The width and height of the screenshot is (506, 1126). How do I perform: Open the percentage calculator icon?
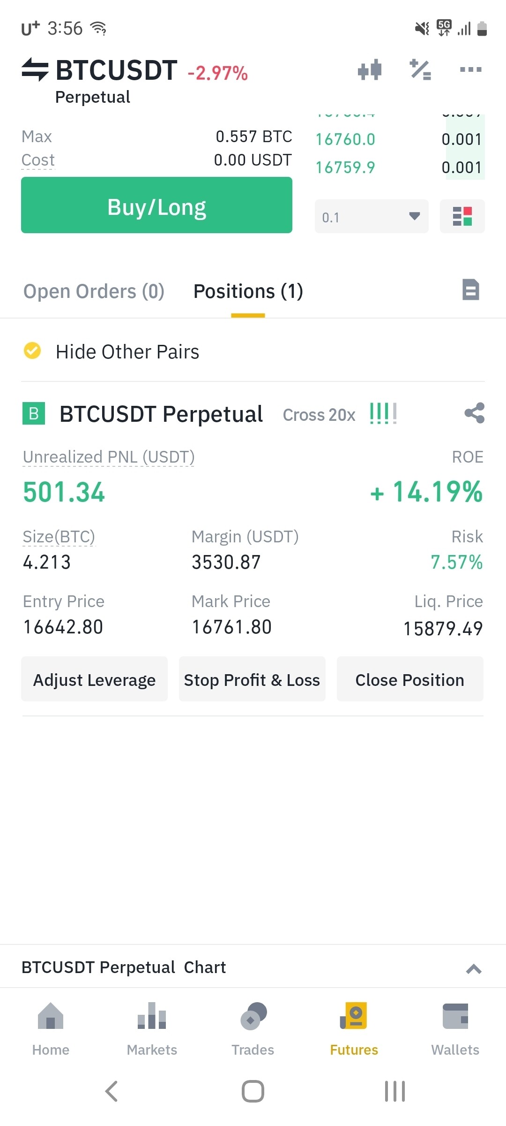pos(420,69)
